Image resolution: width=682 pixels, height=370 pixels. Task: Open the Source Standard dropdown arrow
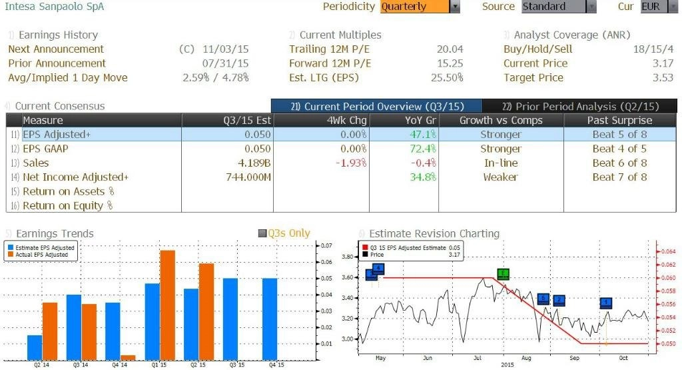coord(591,7)
